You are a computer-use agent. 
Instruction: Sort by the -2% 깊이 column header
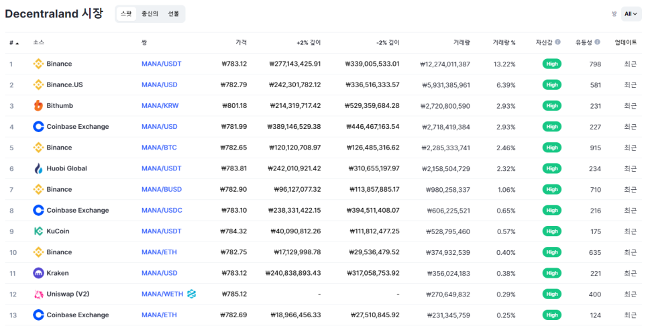388,42
